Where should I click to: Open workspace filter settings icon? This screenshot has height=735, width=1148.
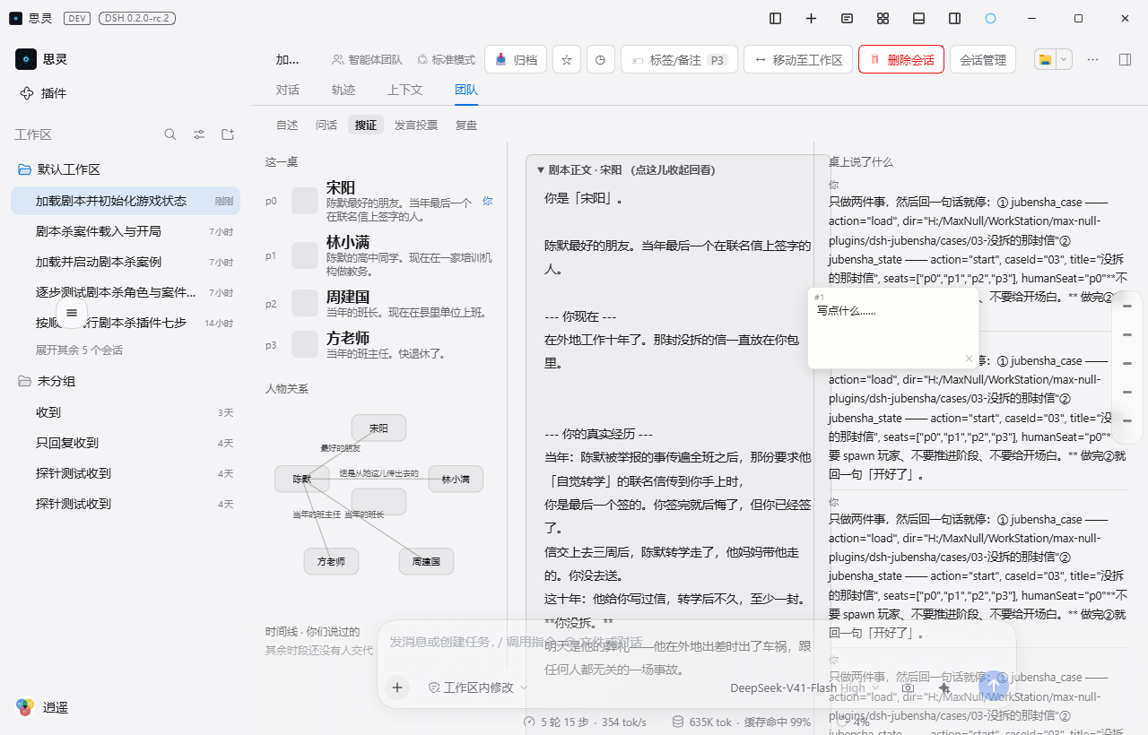click(x=199, y=134)
